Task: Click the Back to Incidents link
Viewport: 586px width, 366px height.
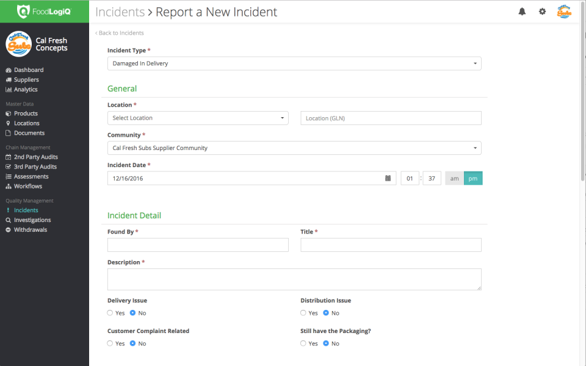Action: tap(119, 33)
